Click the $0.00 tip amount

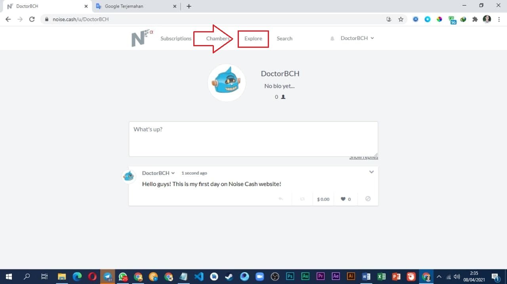pyautogui.click(x=323, y=199)
